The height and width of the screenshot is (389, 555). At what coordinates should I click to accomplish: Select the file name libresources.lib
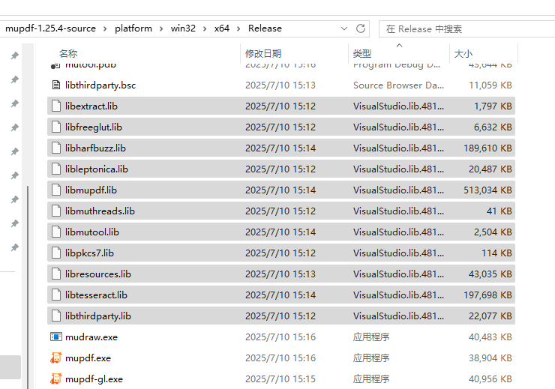coord(98,274)
